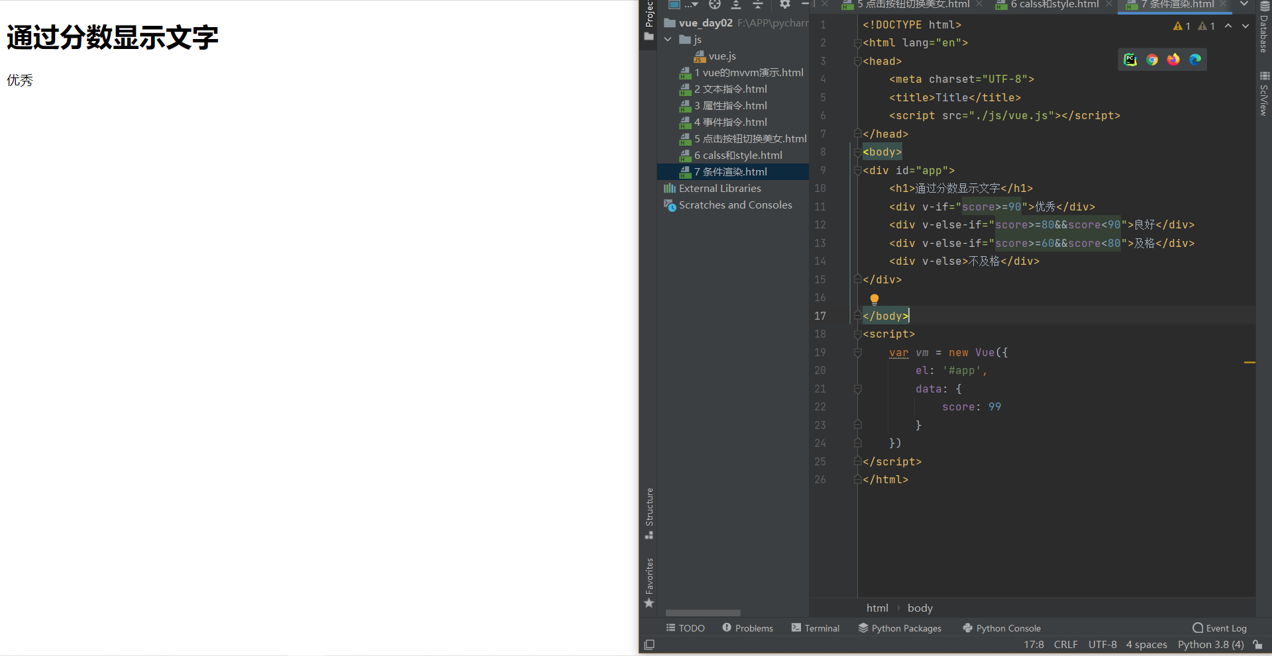Click the yellow warning stripe in error gutter

(x=1249, y=363)
